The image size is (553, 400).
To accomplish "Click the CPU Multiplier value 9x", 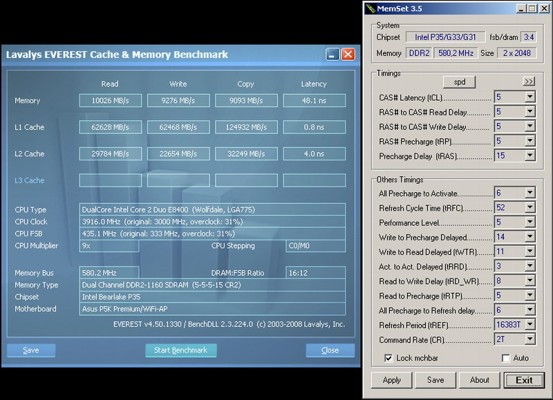I will pyautogui.click(x=109, y=246).
